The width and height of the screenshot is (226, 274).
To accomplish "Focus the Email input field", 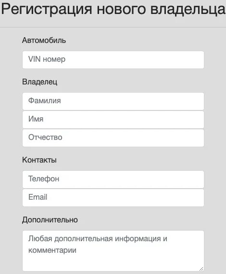I will pyautogui.click(x=113, y=198).
